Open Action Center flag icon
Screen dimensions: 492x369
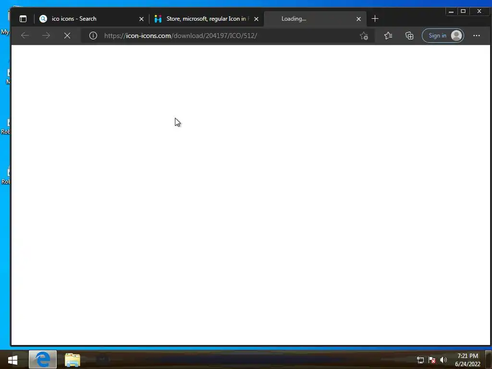[432, 360]
